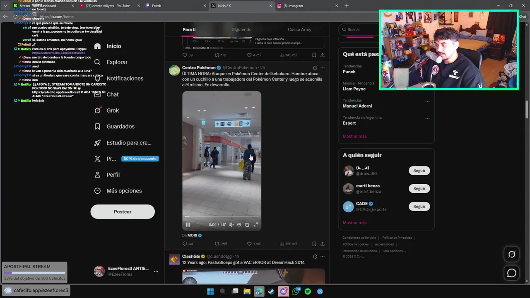
Task: Click the Postear button
Action: (123, 211)
